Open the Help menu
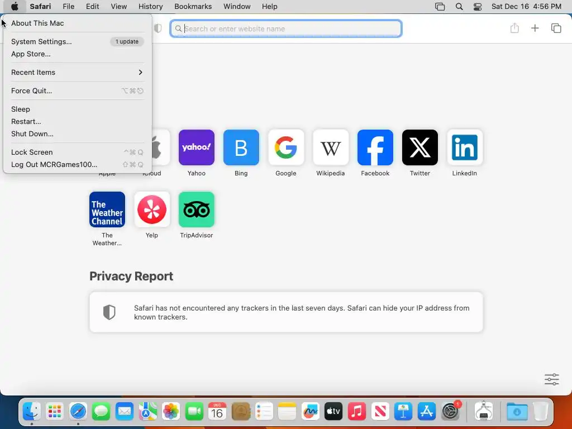 (269, 7)
